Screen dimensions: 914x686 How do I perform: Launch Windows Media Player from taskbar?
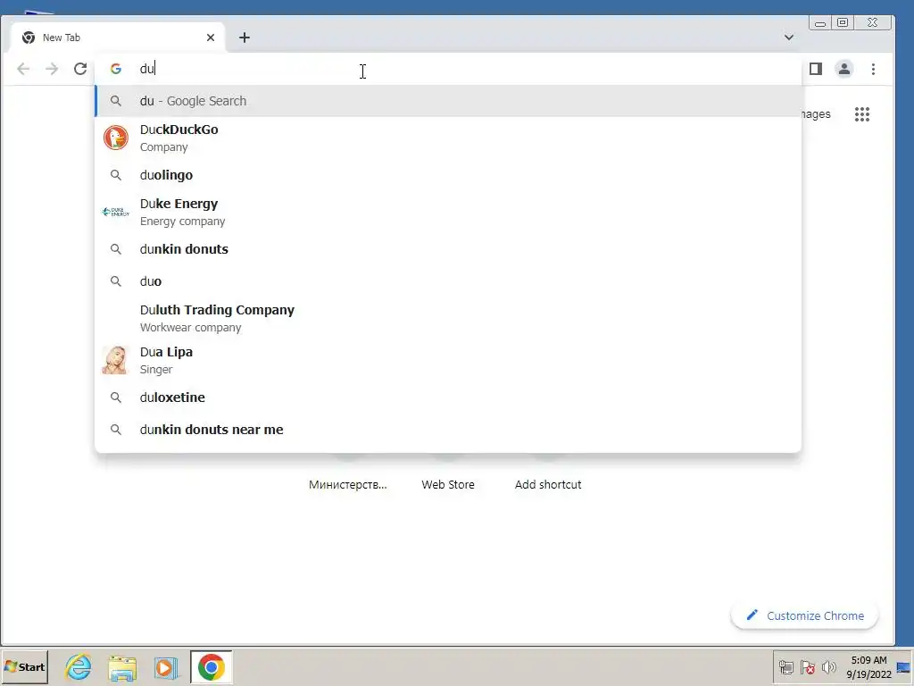(x=166, y=668)
